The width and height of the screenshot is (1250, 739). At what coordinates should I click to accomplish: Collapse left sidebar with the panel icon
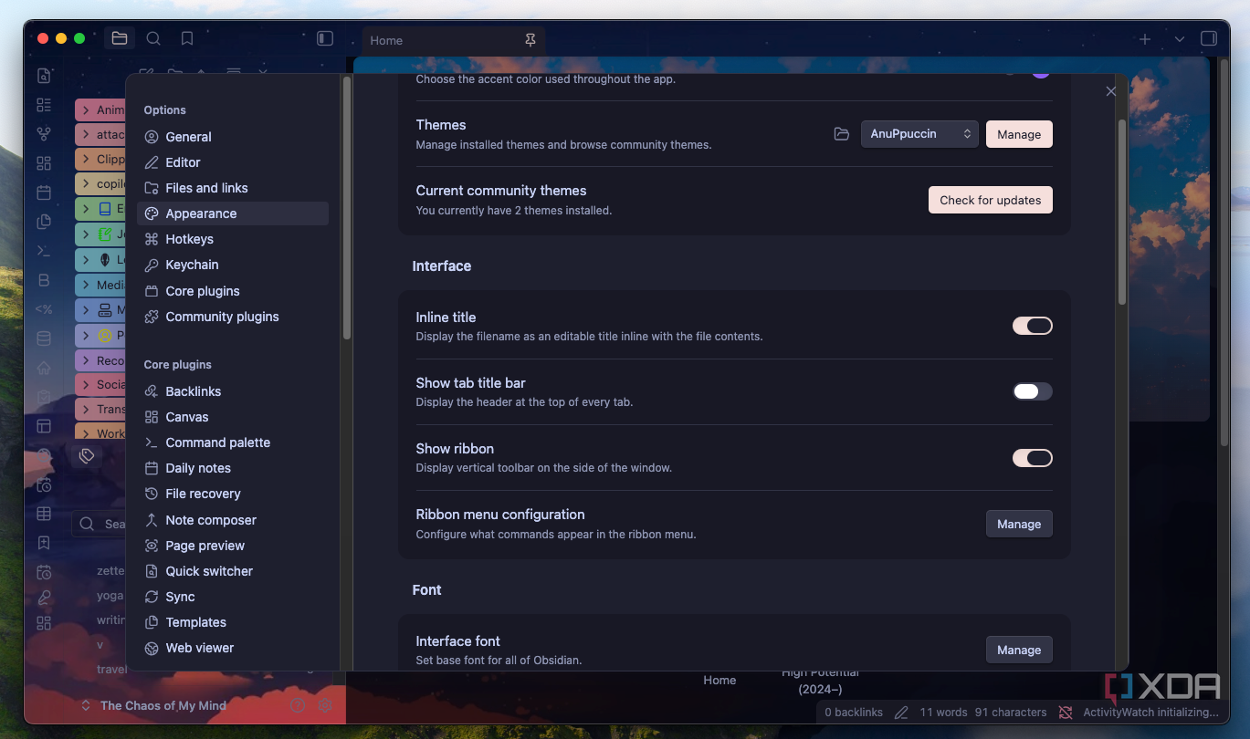click(324, 38)
